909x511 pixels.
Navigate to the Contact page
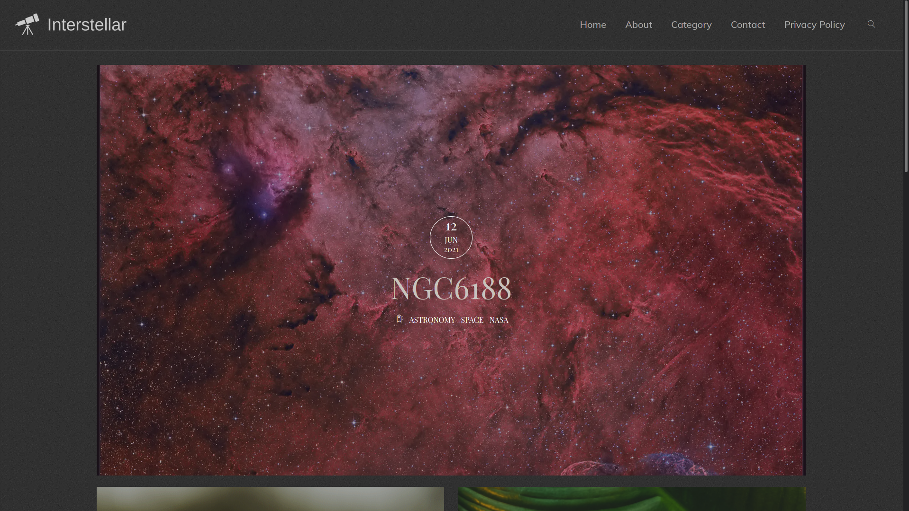click(x=748, y=25)
